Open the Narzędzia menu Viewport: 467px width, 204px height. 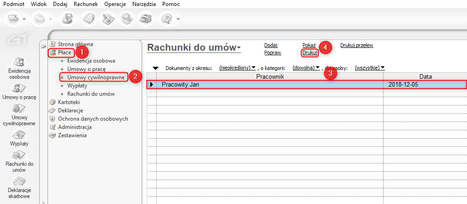tap(144, 4)
